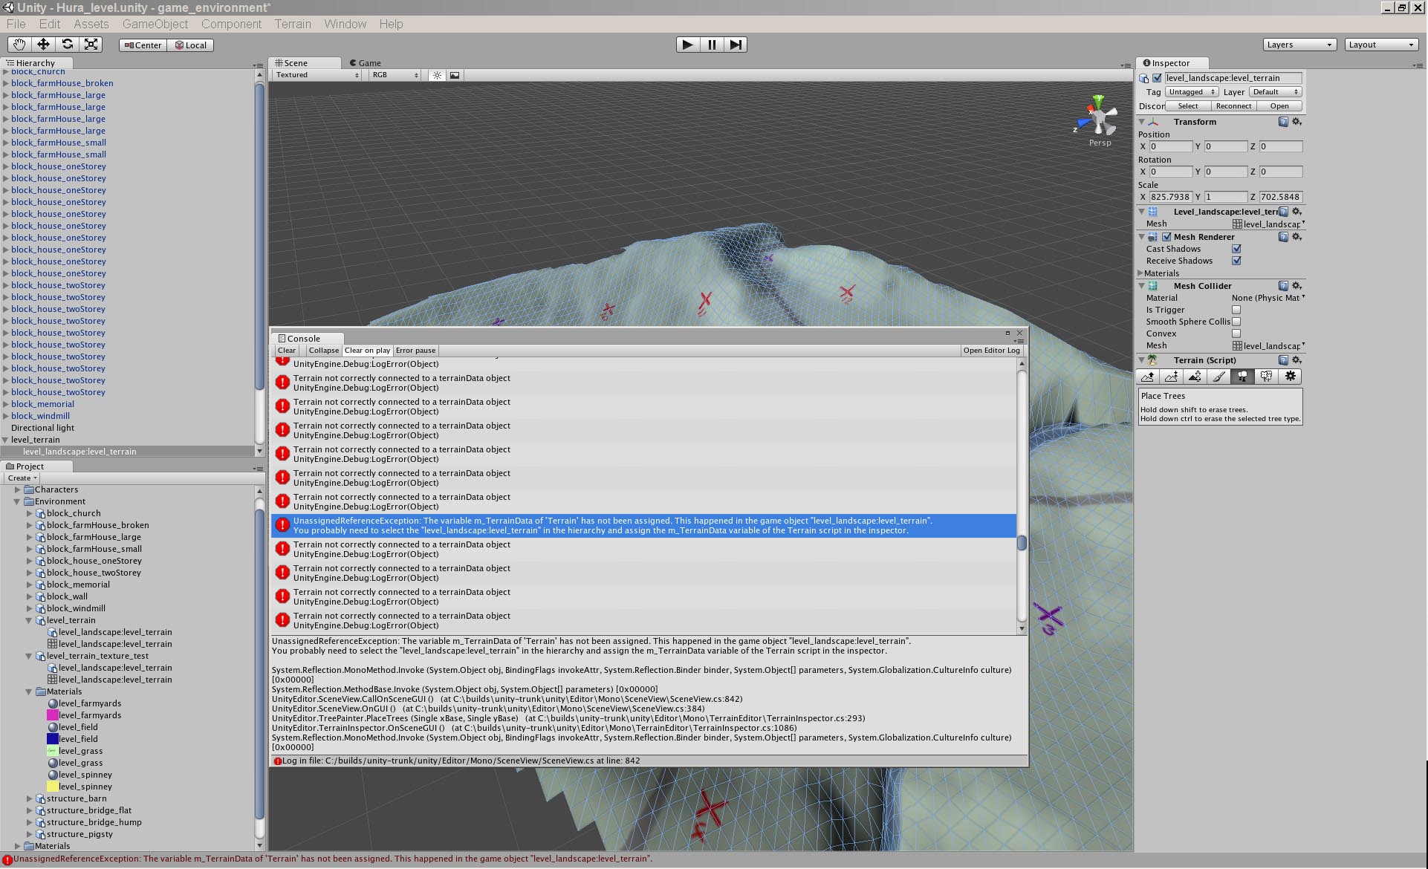Select the Raise/Lower Terrain tool

(1147, 377)
